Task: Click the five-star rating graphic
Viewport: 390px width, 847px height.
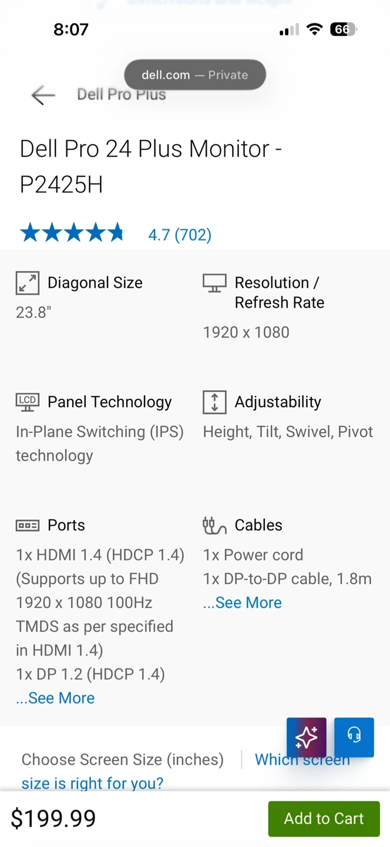Action: pos(72,234)
